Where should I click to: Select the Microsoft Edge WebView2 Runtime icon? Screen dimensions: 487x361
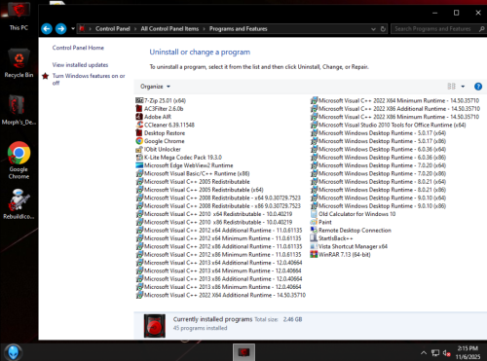click(x=139, y=165)
